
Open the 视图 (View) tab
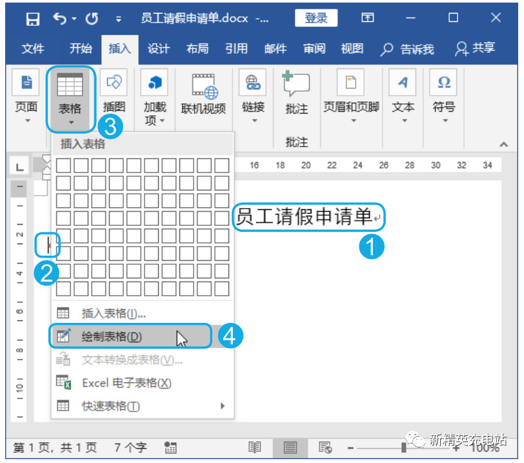(x=352, y=48)
